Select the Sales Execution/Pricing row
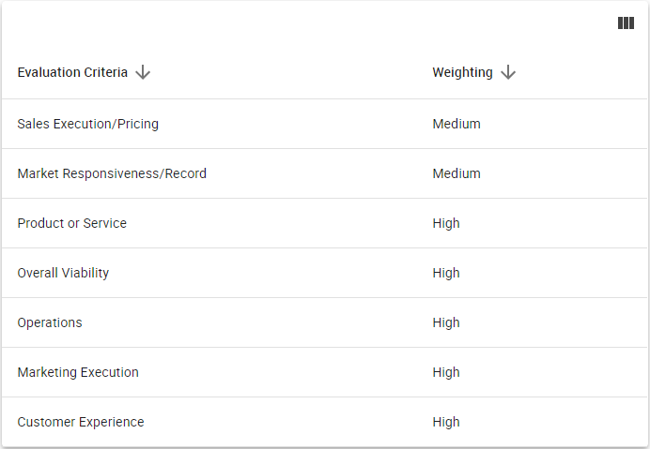Viewport: 650px width, 449px height. coord(325,124)
